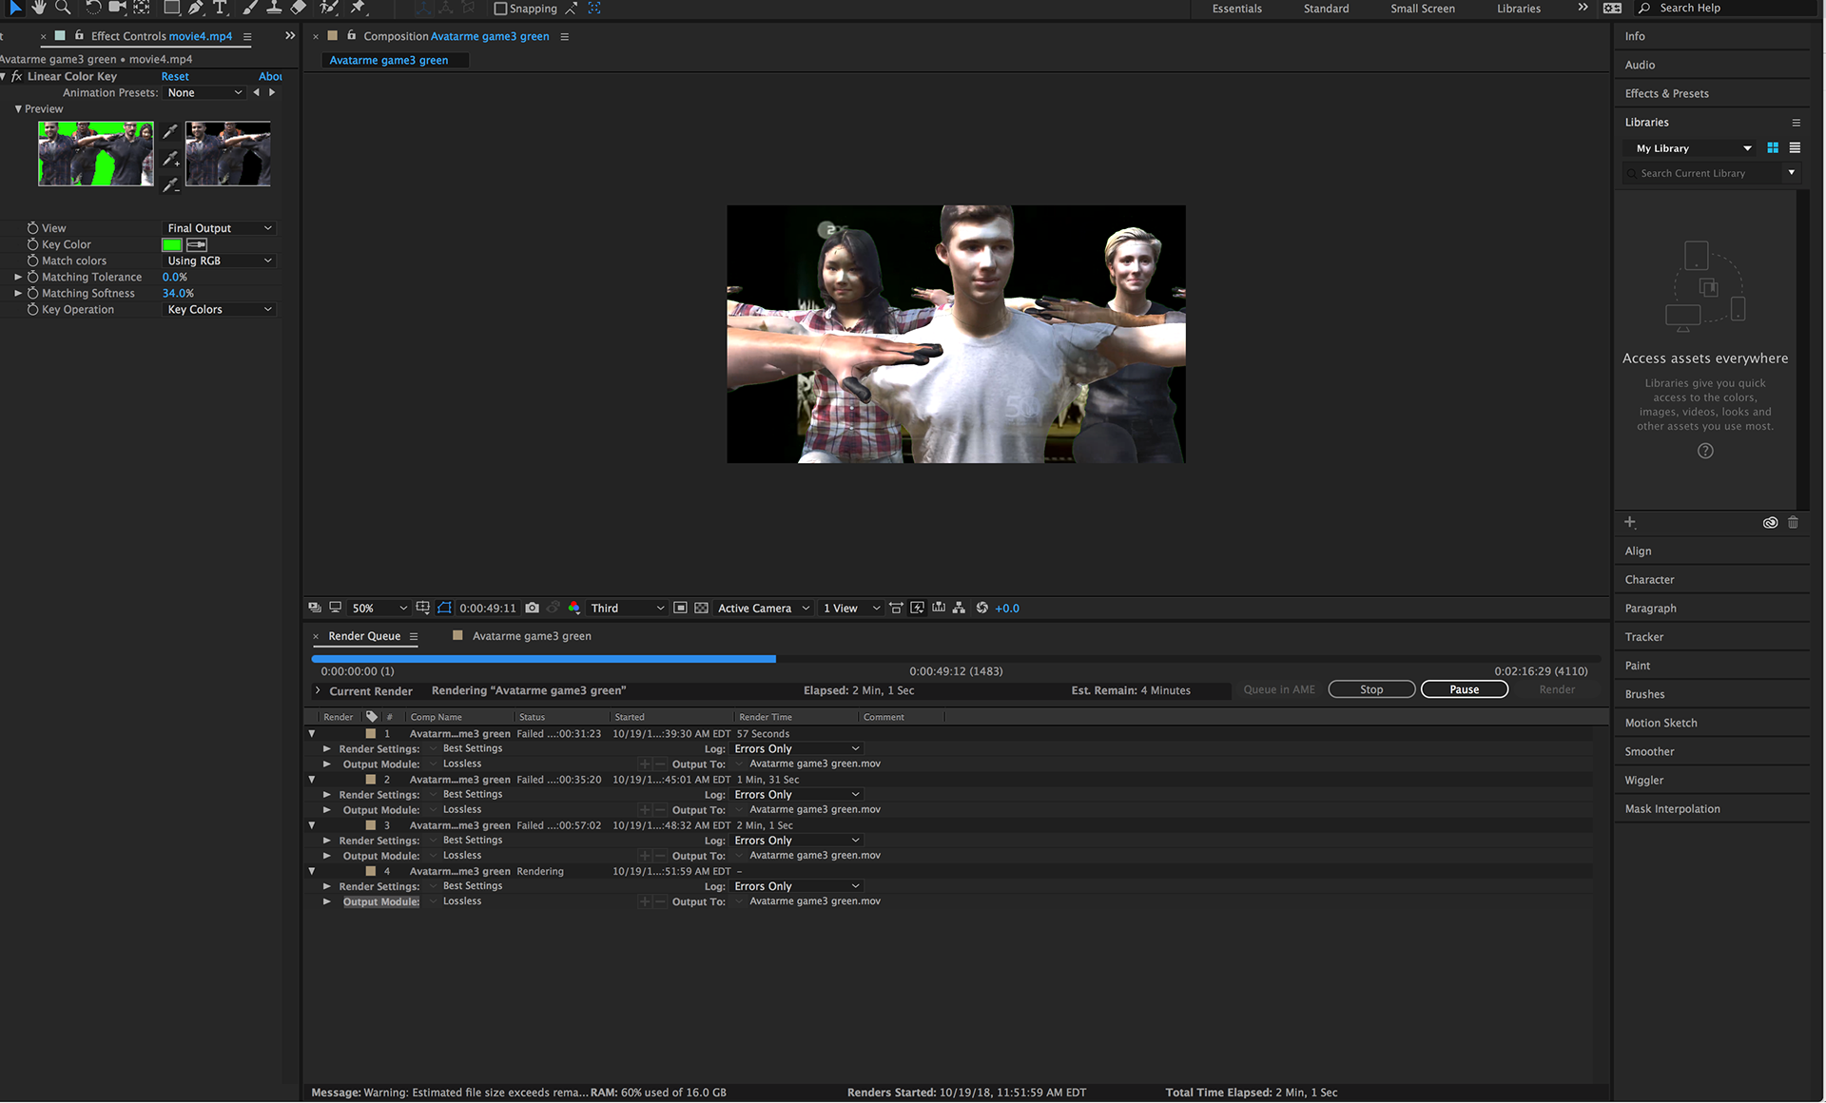Stop the current render

(x=1371, y=689)
